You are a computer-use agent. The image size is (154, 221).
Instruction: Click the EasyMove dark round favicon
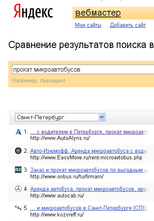[x=18, y=151]
